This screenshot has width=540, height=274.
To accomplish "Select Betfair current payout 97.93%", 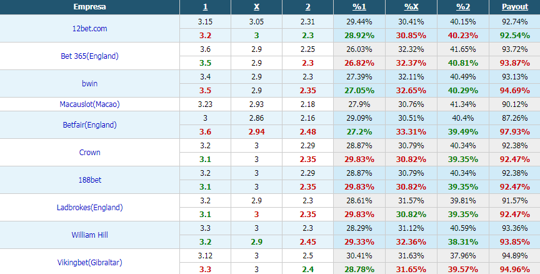I will point(515,132).
